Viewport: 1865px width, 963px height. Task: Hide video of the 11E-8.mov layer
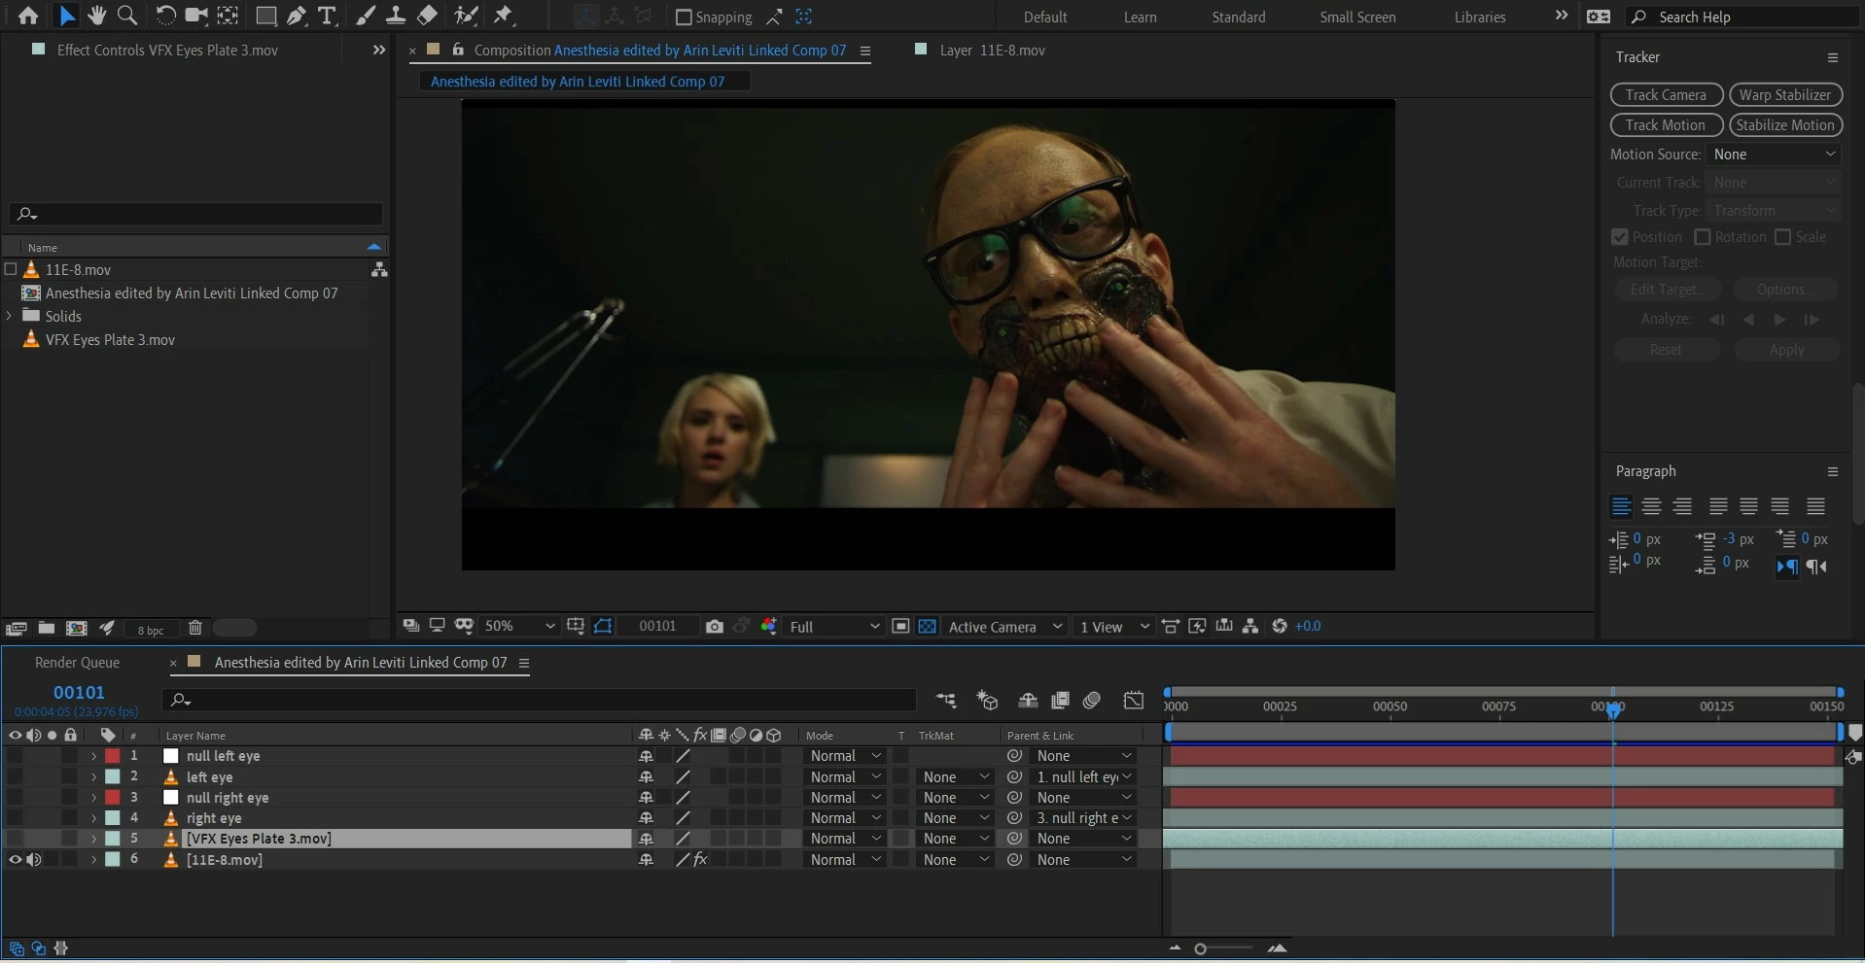click(15, 859)
